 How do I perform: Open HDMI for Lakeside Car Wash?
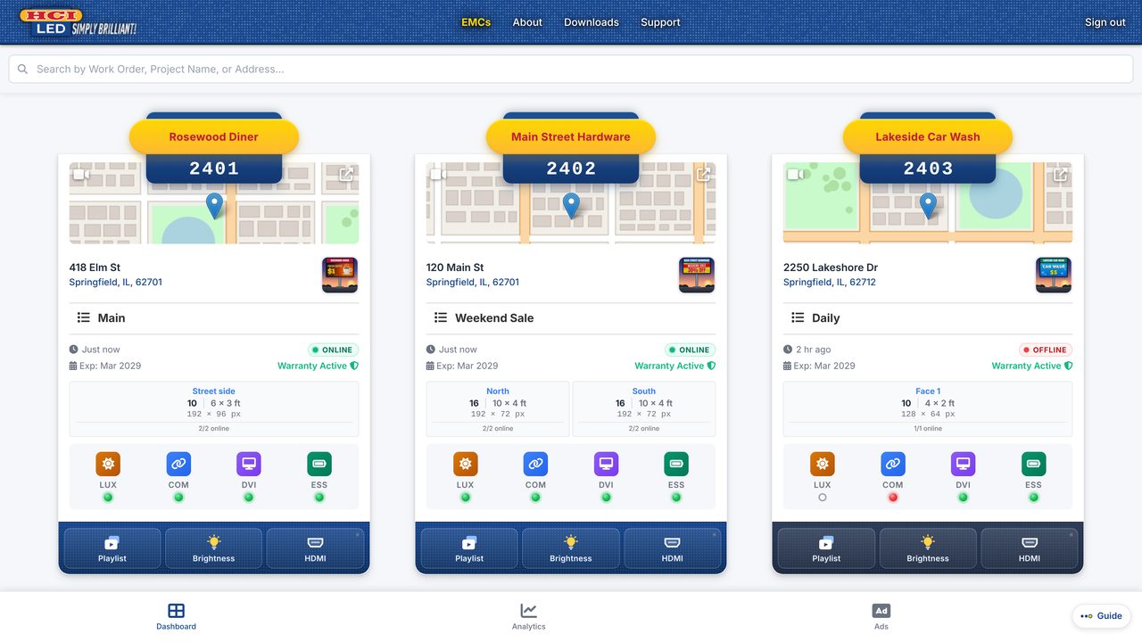point(1030,548)
